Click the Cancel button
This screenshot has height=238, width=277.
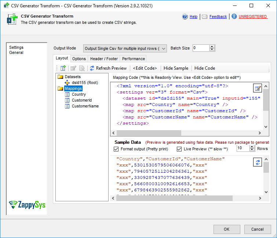click(x=258, y=229)
